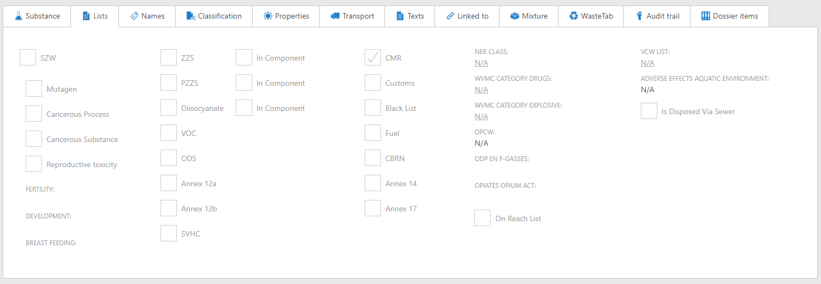Click the cube icon on Mixture tab
The image size is (821, 284).
515,16
